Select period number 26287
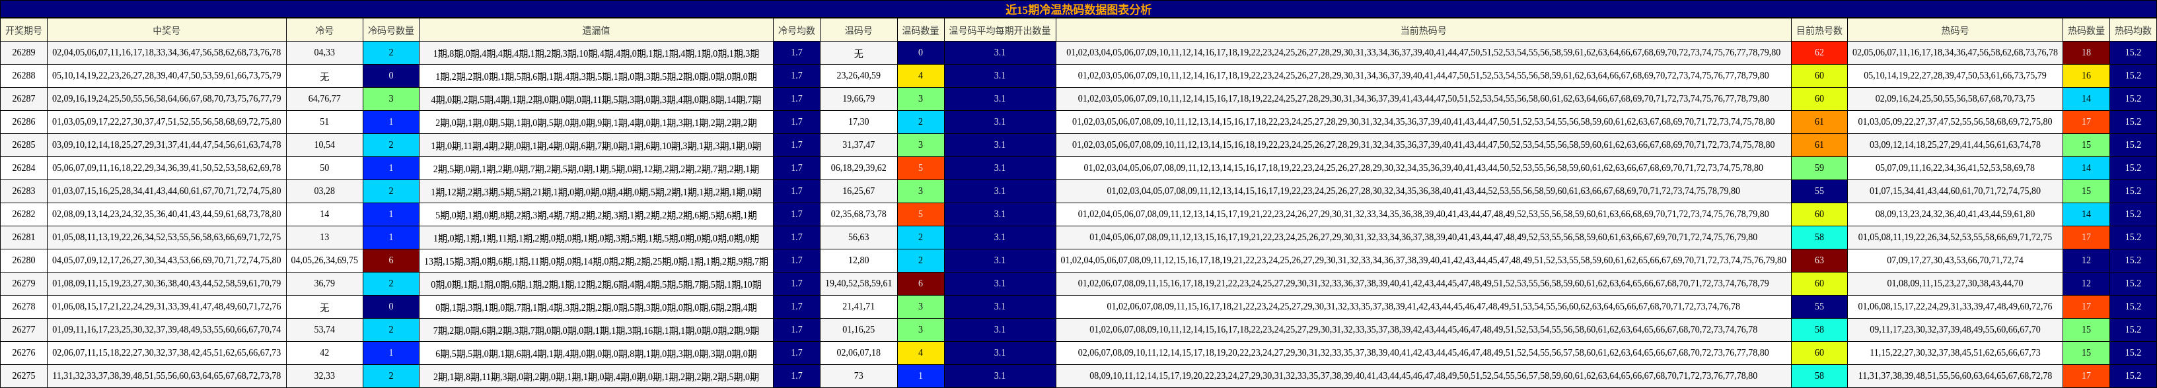2157x388 pixels. [23, 99]
